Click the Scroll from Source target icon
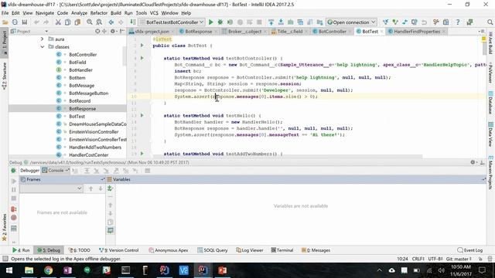Screen dimensions: 495x278 click(x=97, y=31)
